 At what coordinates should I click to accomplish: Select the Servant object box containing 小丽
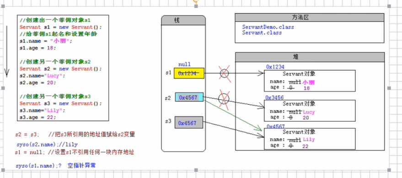tap(310, 81)
